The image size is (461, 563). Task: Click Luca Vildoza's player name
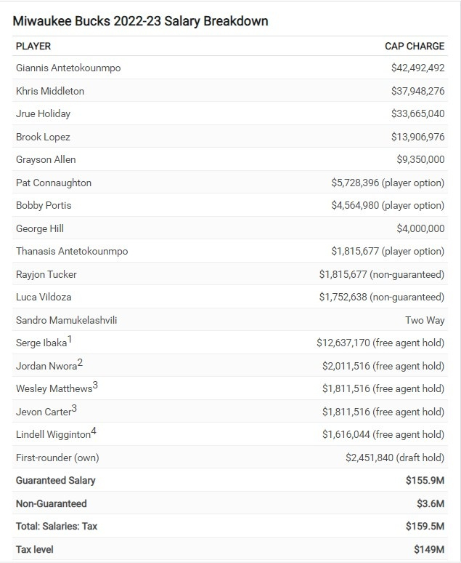(44, 297)
